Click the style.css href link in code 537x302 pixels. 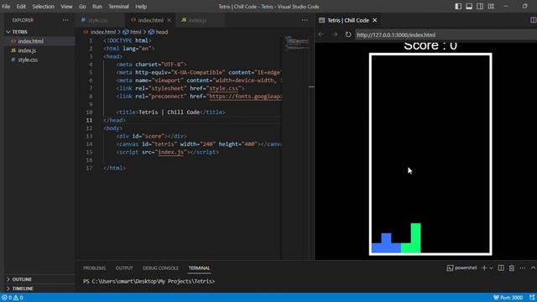pos(224,88)
